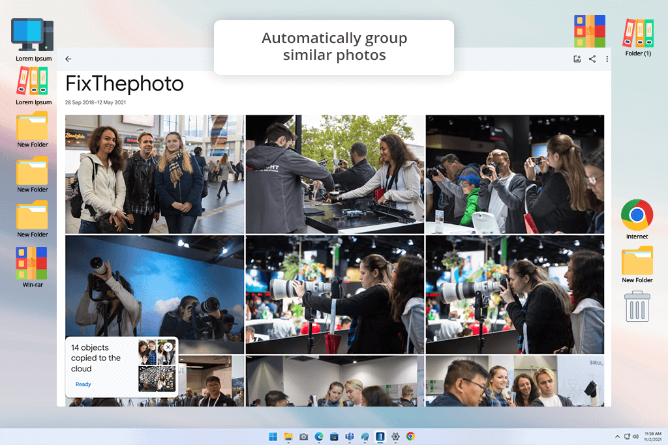Screen dimensions: 668x445
Task: Click the volume speaker icon in tray
Action: 635,437
